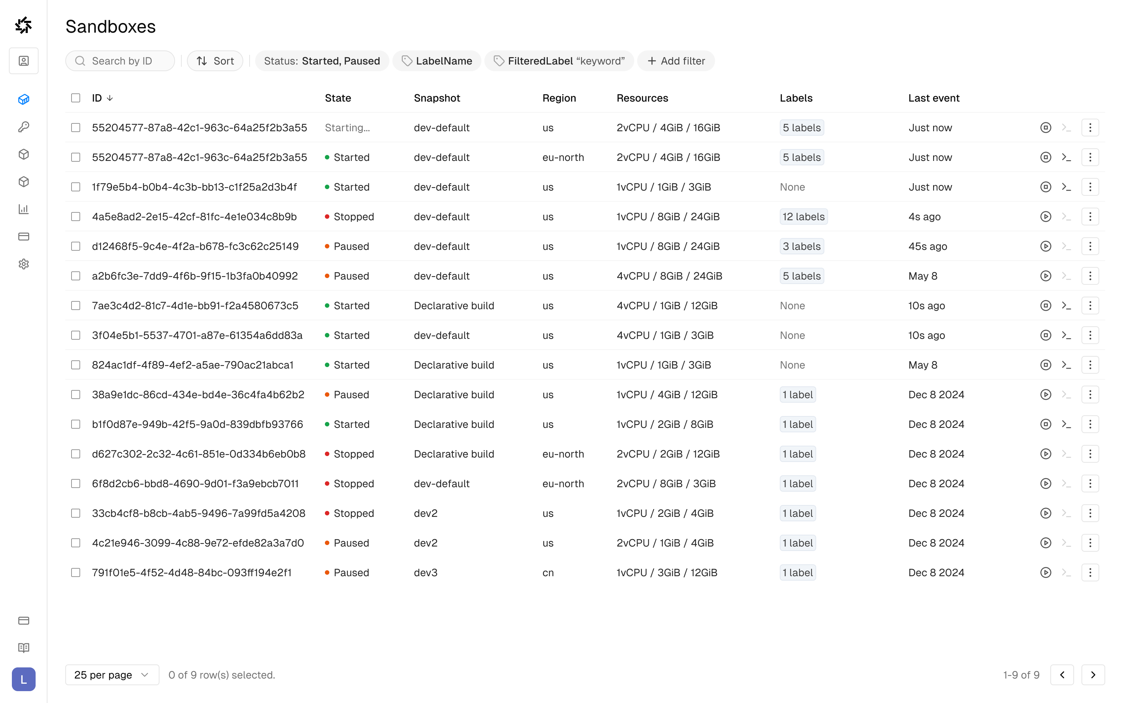
Task: Click the book documentation icon in sidebar
Action: 24,648
